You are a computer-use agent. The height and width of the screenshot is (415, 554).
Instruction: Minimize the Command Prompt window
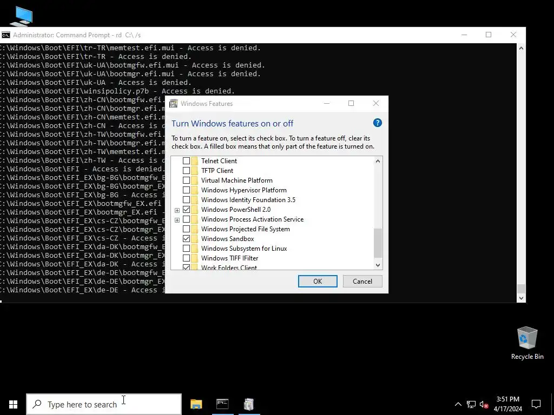(x=464, y=35)
